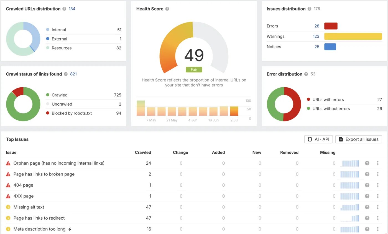Open help icon in Orphan page row
Image resolution: width=388 pixels, height=234 pixels.
[367, 163]
